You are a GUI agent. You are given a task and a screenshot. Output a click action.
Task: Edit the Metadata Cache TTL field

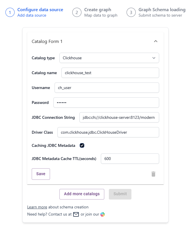pos(130,159)
